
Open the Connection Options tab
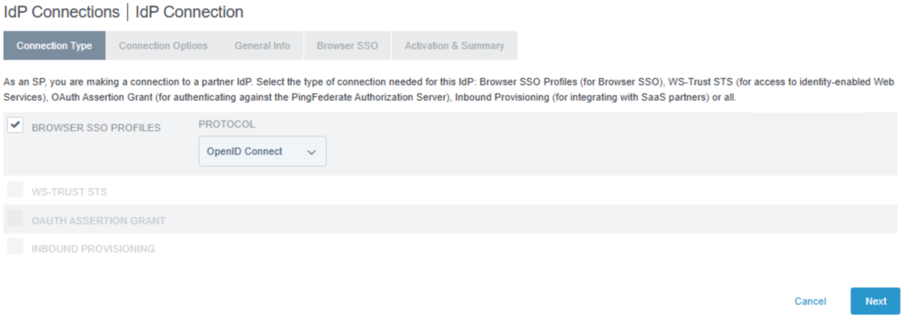(163, 46)
